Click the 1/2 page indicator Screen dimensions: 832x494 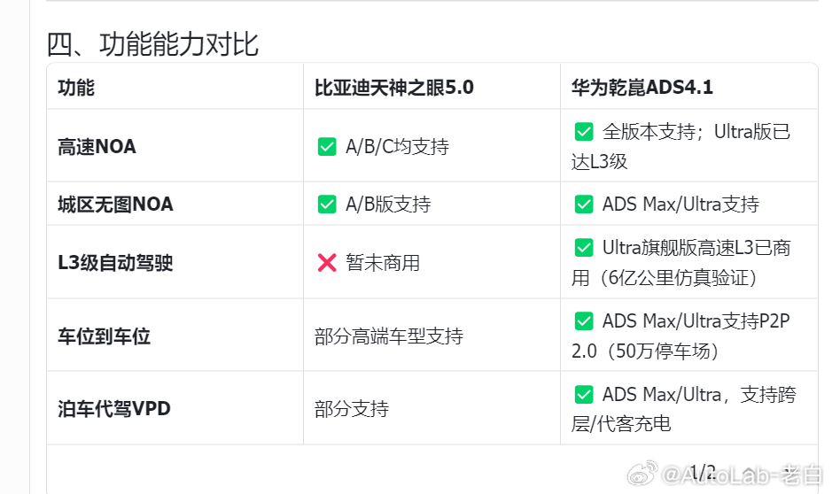[703, 471]
